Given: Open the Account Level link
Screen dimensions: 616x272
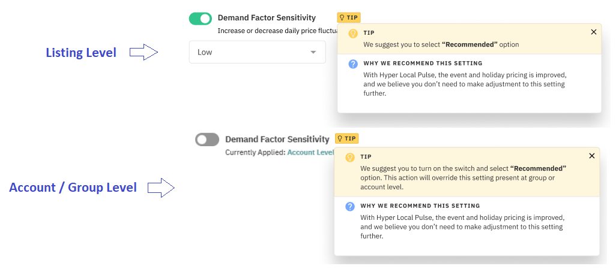Looking at the screenshot, I should coord(310,152).
